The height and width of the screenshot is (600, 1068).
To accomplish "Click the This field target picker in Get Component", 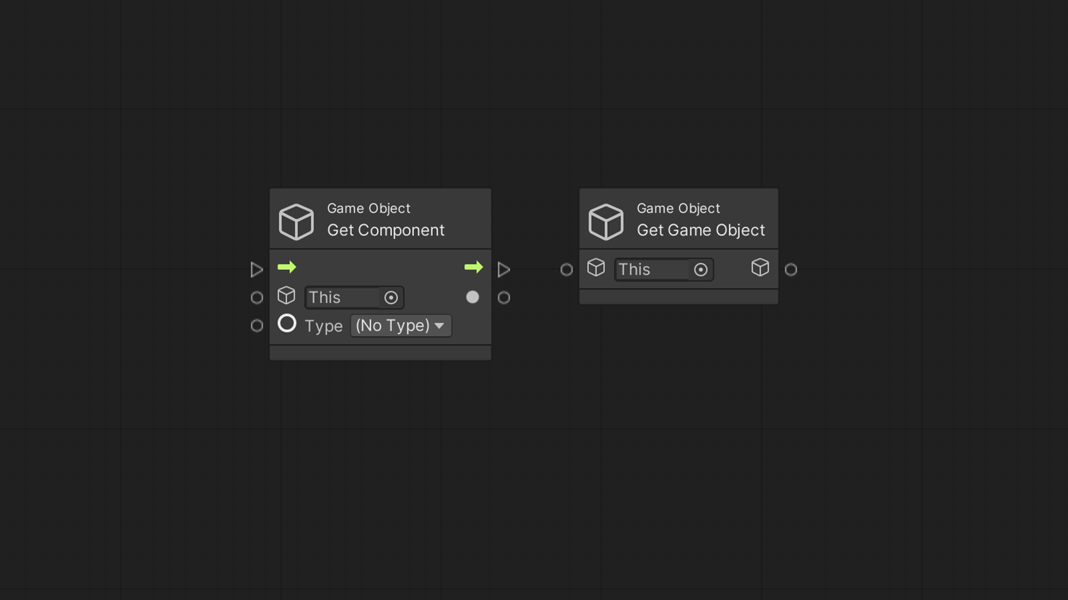I will click(390, 297).
